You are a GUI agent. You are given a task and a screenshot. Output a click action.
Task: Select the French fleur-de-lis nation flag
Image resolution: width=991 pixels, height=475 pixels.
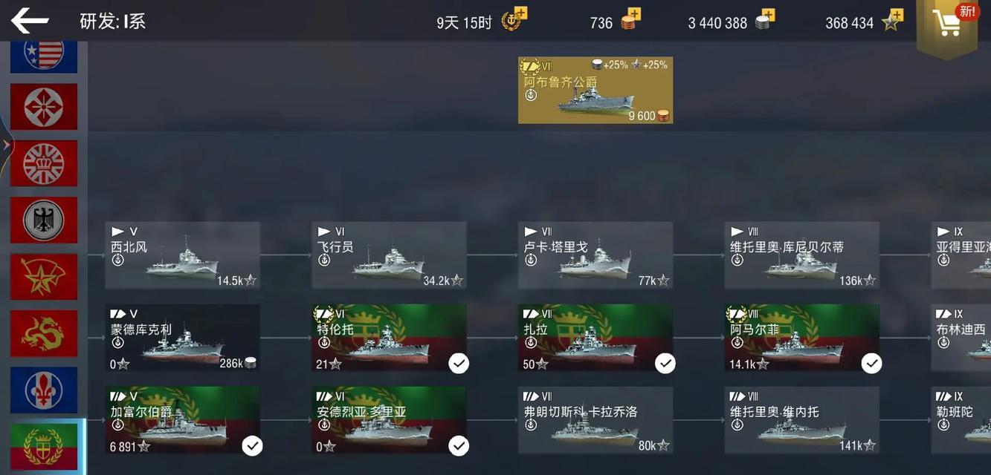[44, 390]
